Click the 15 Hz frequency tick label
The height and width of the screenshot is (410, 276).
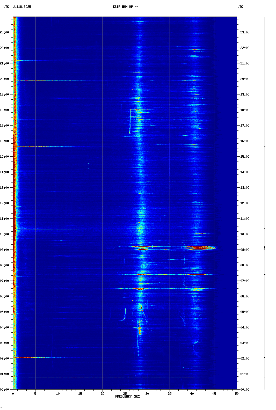[x=80, y=394]
